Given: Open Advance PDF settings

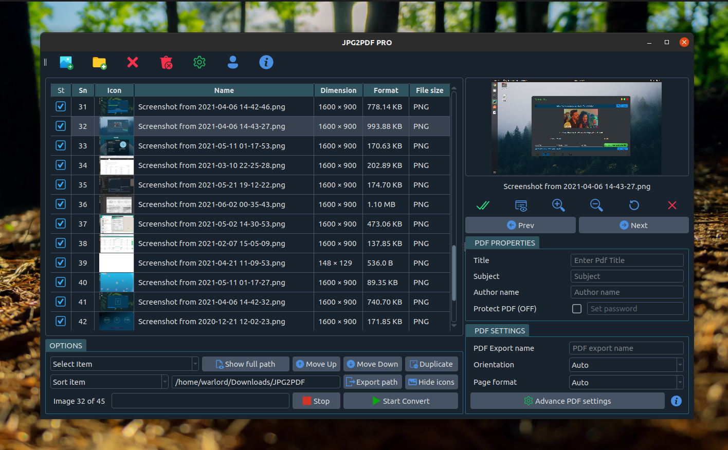Looking at the screenshot, I should coord(568,401).
